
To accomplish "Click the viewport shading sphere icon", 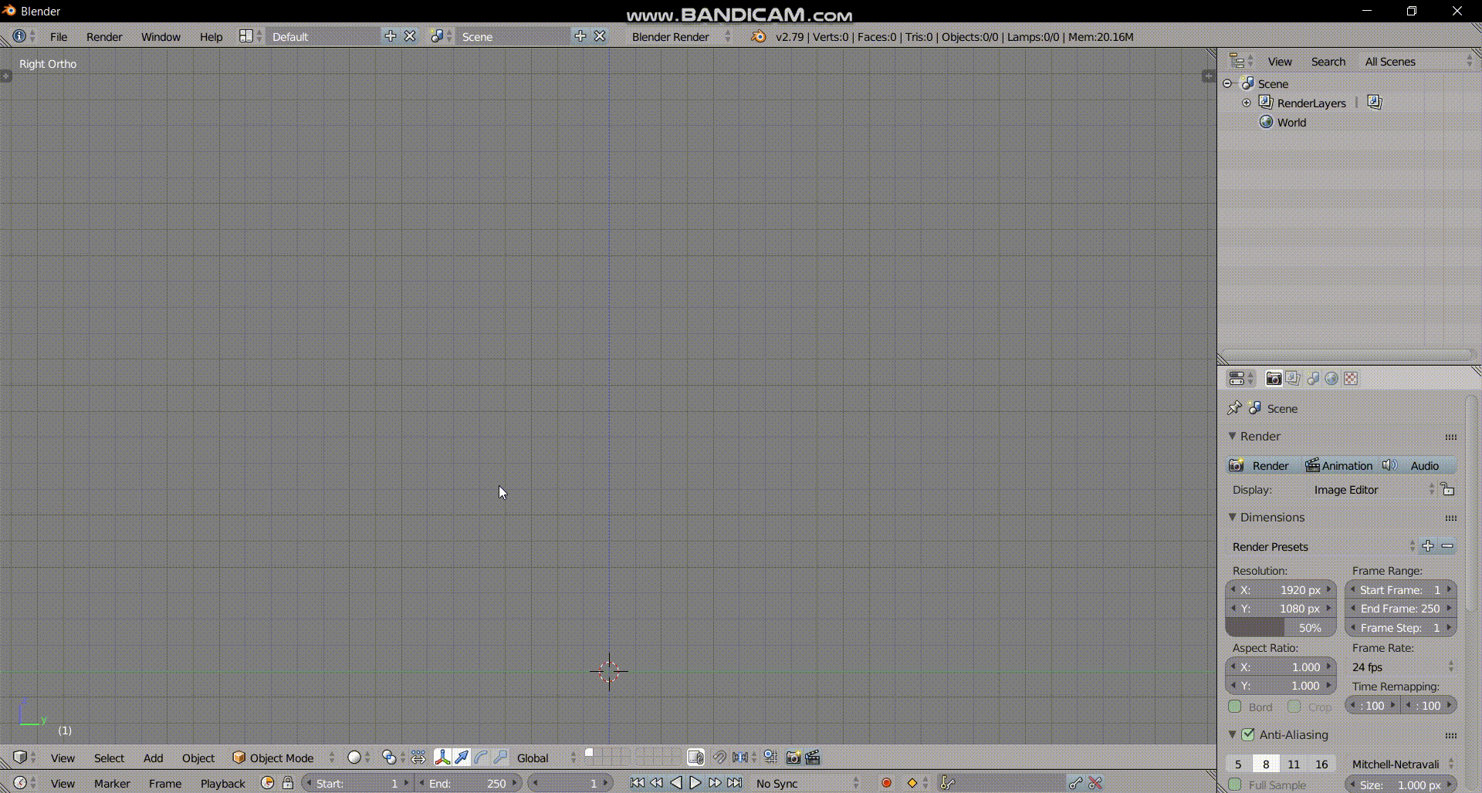I will point(354,758).
